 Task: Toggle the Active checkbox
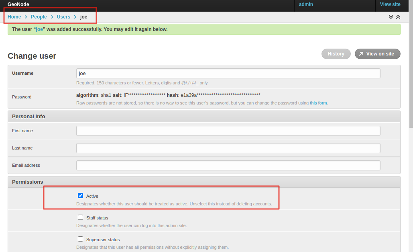coord(81,196)
